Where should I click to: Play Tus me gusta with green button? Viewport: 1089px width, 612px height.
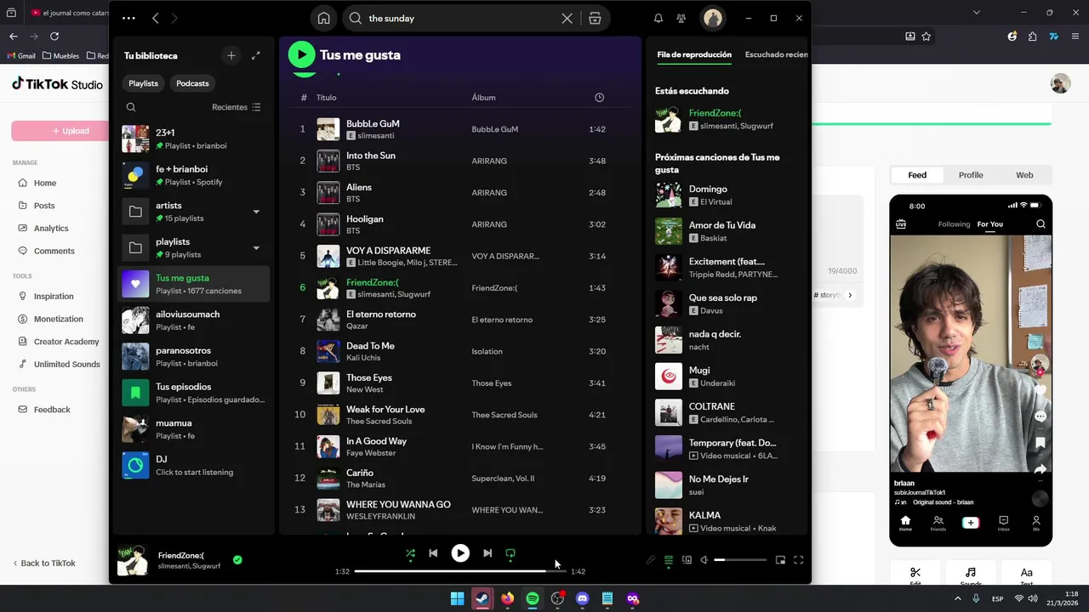pos(301,54)
